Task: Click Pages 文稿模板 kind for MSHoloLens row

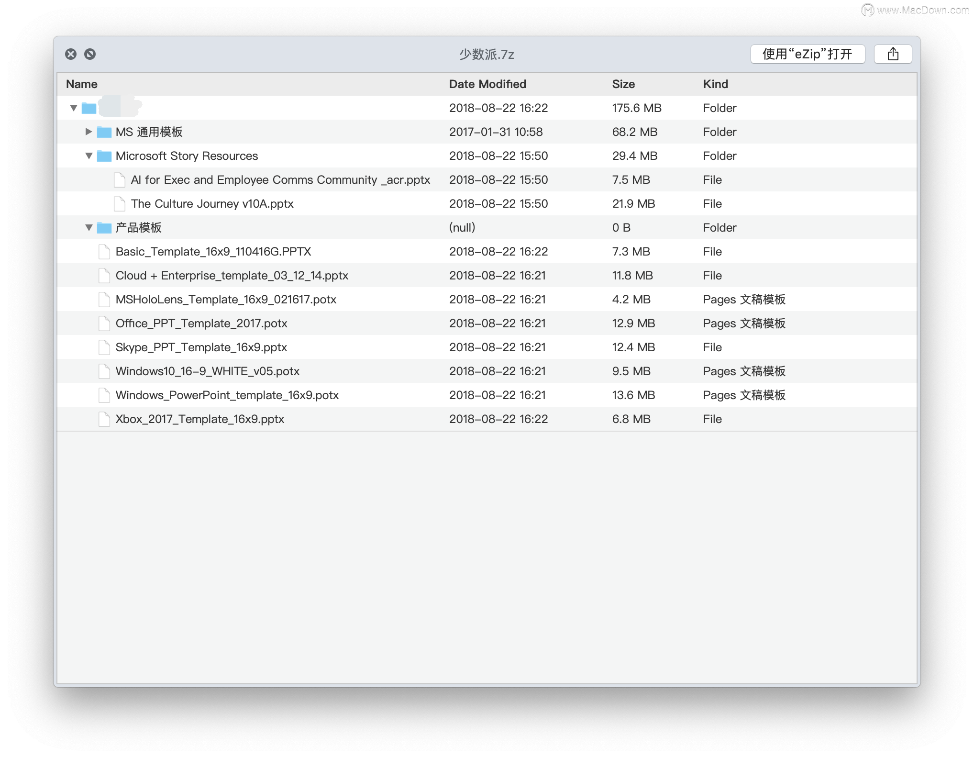Action: point(744,300)
